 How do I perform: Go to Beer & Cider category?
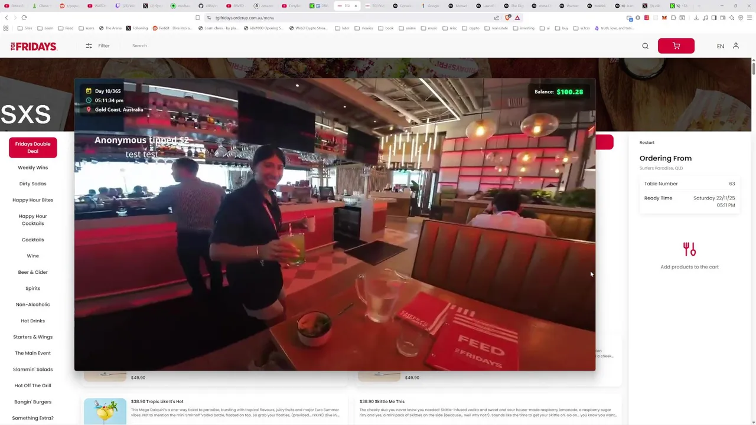pyautogui.click(x=33, y=272)
